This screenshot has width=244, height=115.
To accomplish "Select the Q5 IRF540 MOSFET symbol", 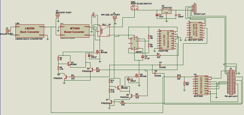I will [137, 76].
